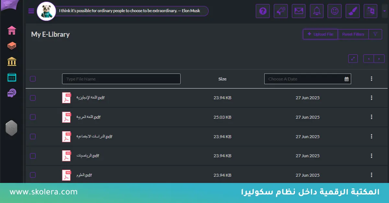Open the smiley feedback icon
Screen dimensions: 389x203
(x=335, y=11)
